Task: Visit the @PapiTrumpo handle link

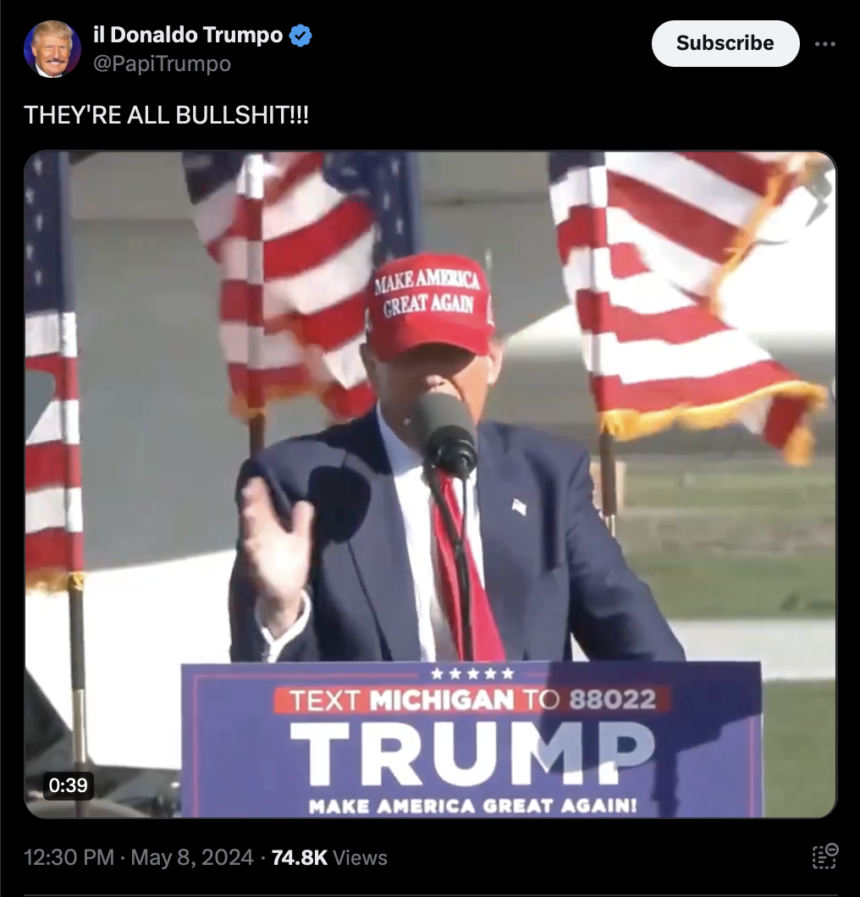Action: 162,63
